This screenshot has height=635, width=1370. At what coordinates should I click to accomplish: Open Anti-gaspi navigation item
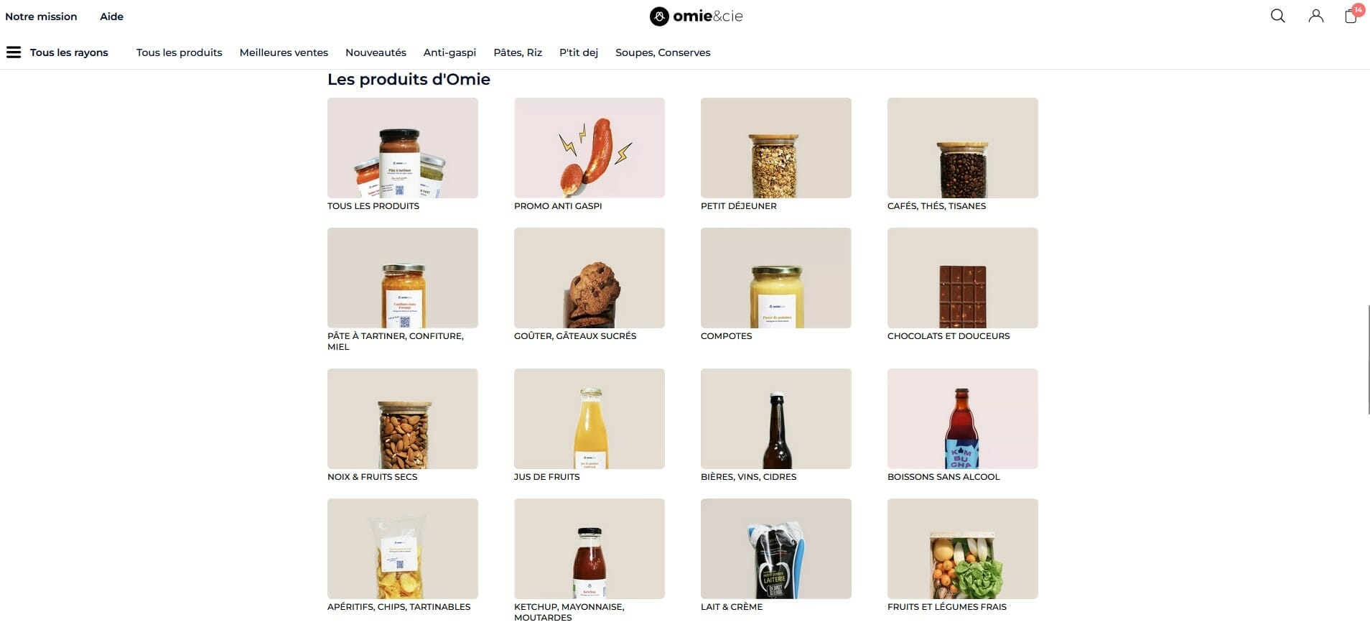[449, 52]
